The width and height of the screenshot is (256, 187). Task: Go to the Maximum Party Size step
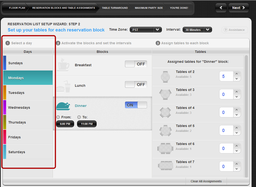[x=149, y=8]
